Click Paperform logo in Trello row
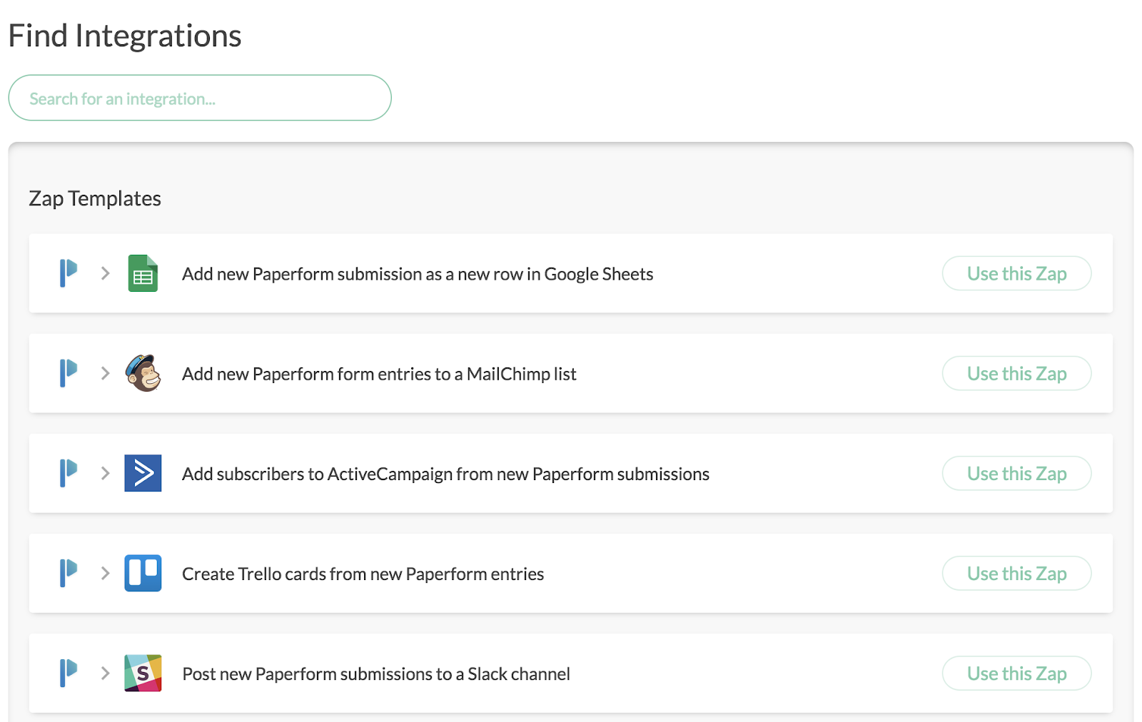The width and height of the screenshot is (1142, 722). [69, 573]
